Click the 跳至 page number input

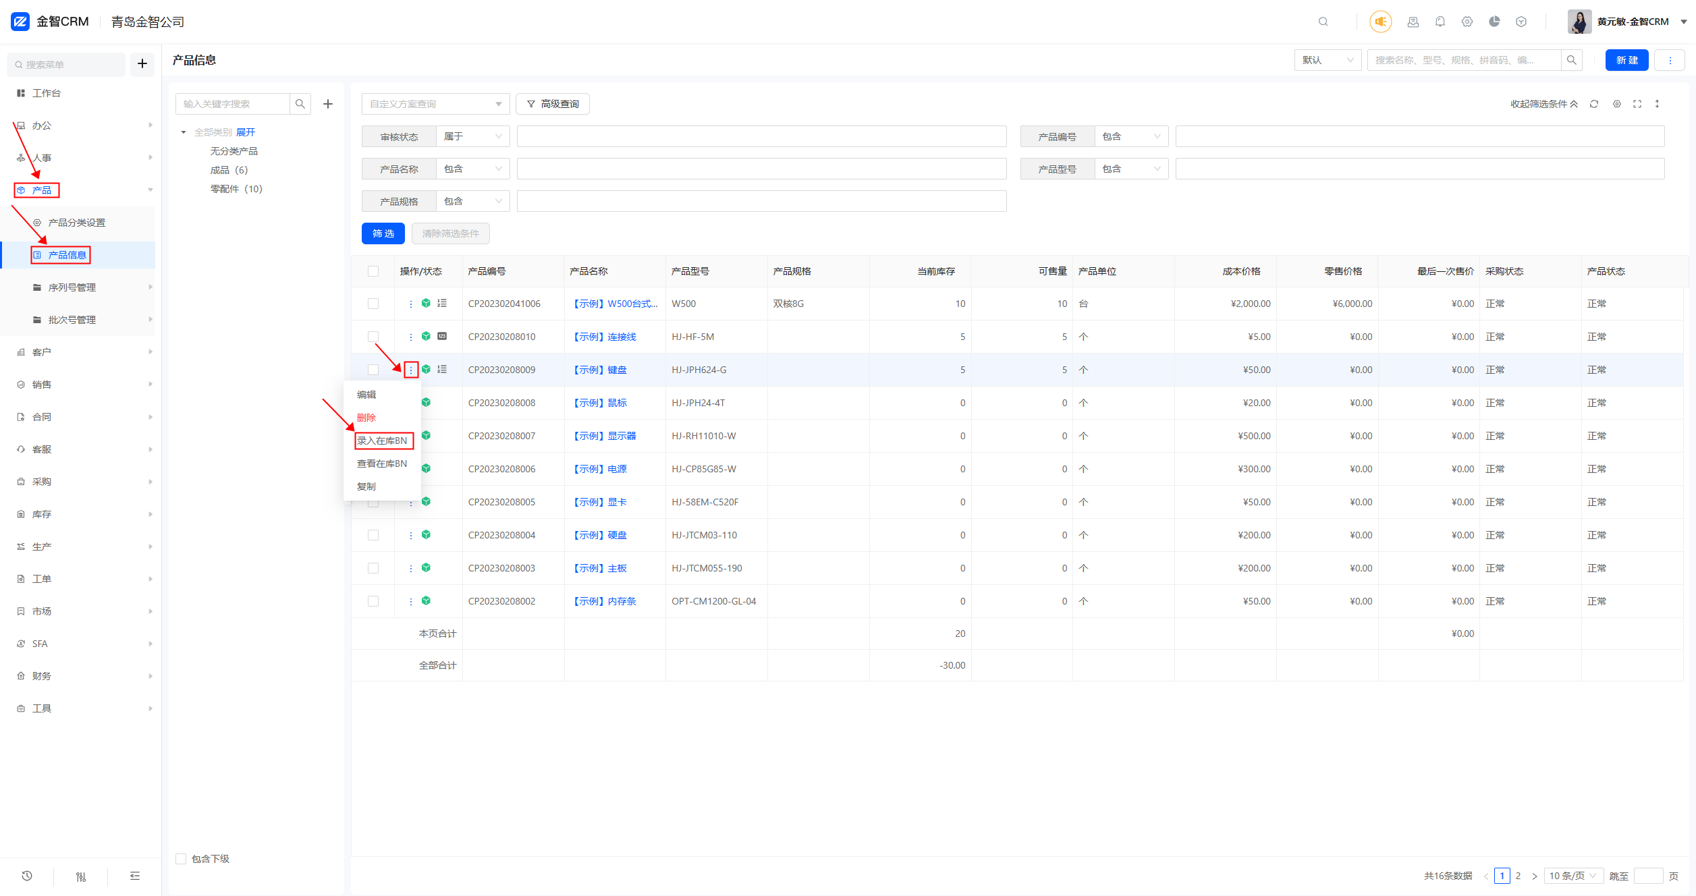pos(1647,876)
